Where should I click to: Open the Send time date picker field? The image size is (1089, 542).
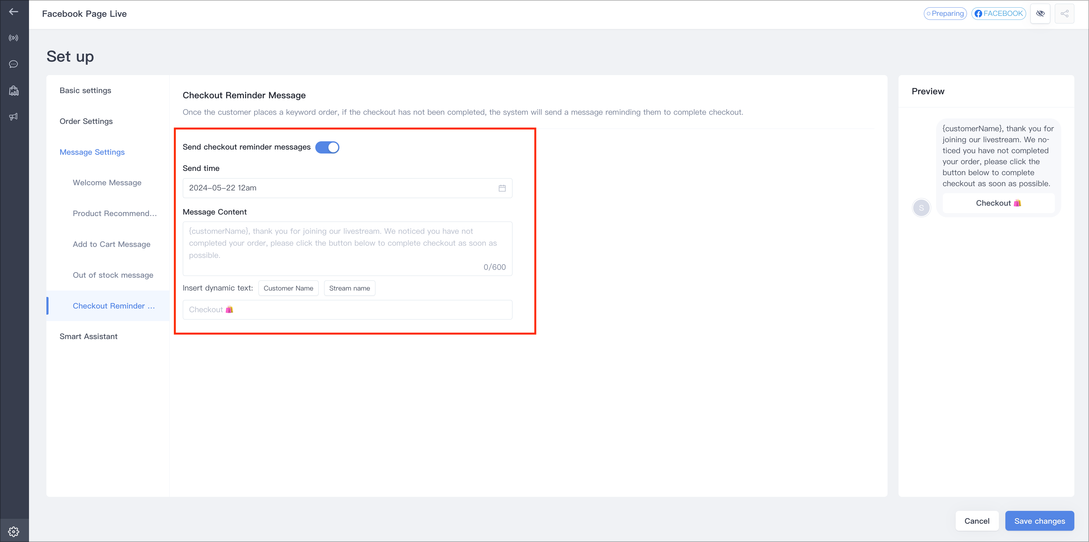tap(347, 188)
